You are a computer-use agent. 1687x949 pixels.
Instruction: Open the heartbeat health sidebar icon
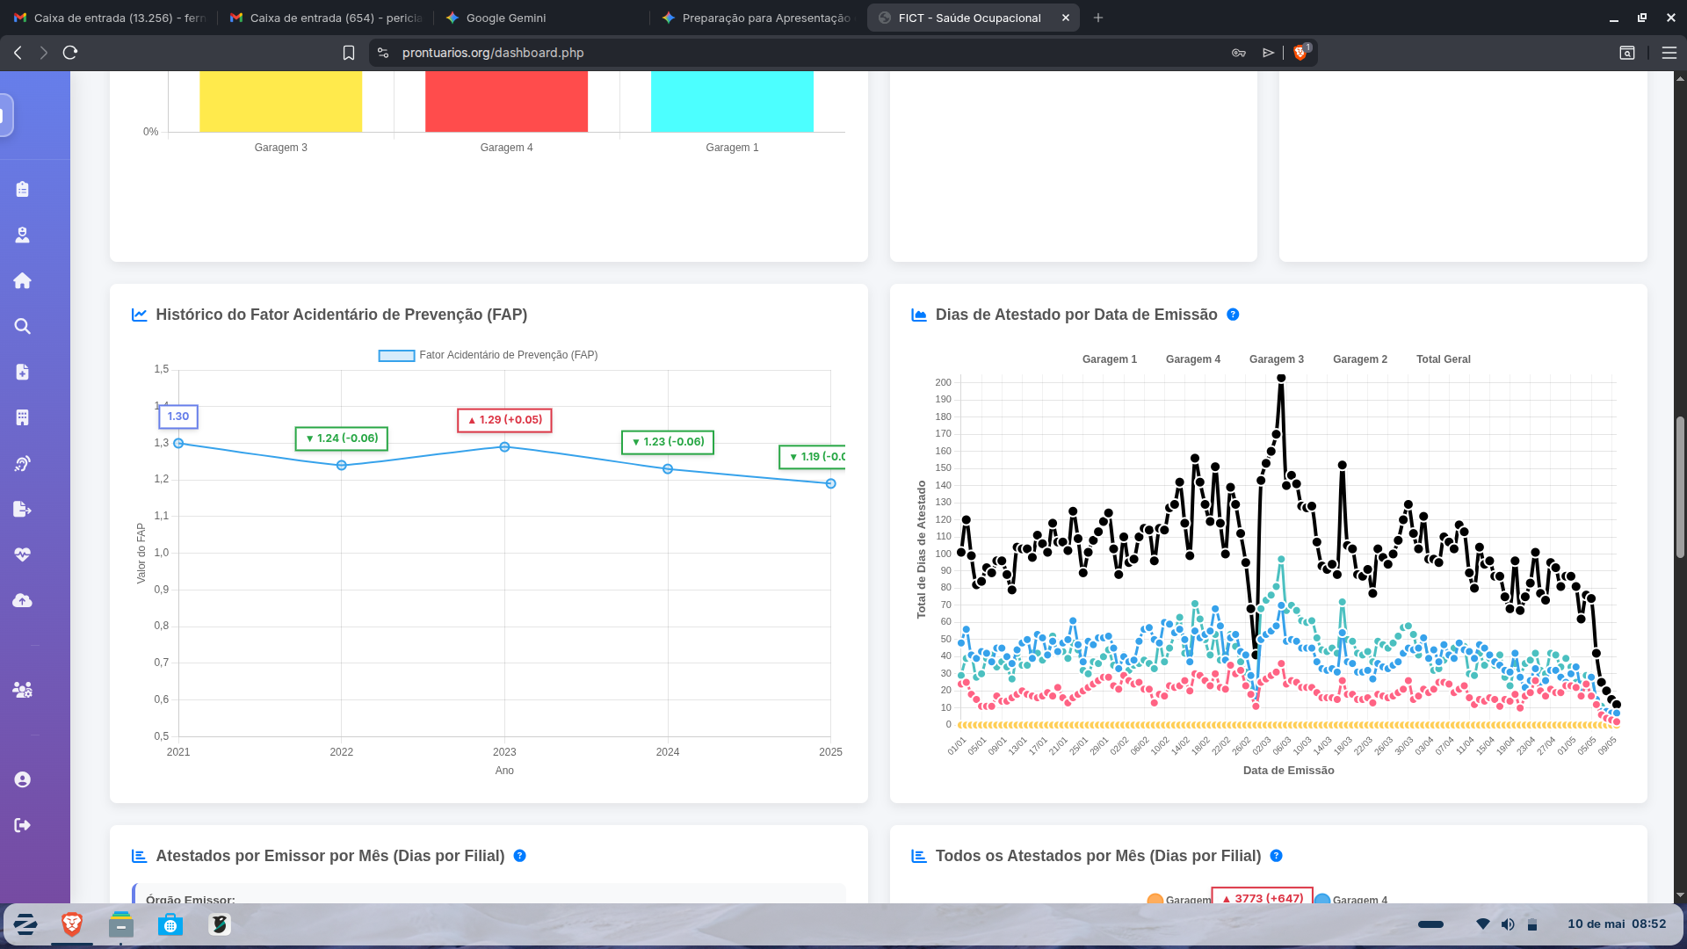23,554
